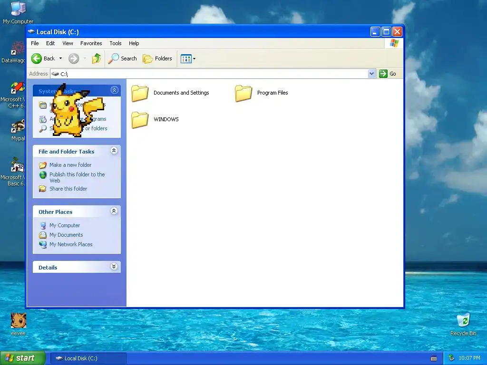
Task: Select the Microsoft Visual Basic 6 shortcut
Action: (14, 172)
